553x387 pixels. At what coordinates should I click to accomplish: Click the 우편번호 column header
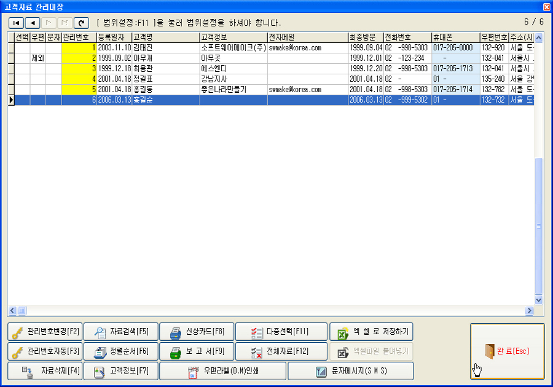pos(495,37)
